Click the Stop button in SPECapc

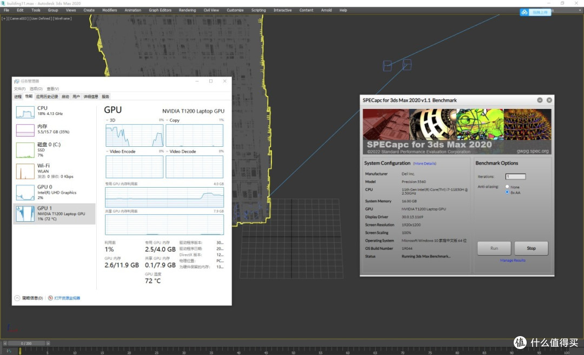click(531, 248)
